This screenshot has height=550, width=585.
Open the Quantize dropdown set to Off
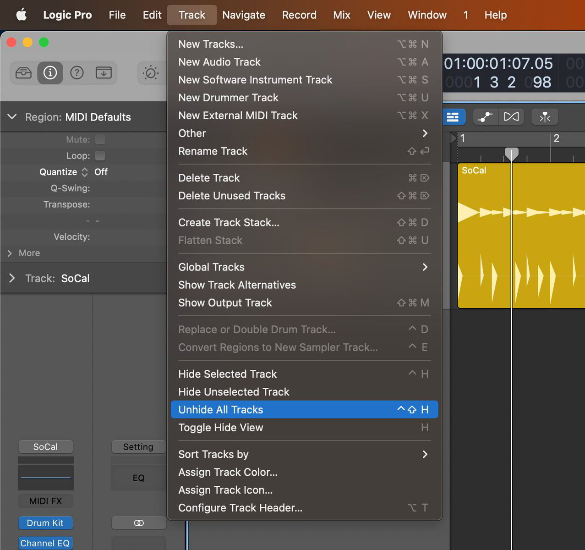(x=101, y=172)
